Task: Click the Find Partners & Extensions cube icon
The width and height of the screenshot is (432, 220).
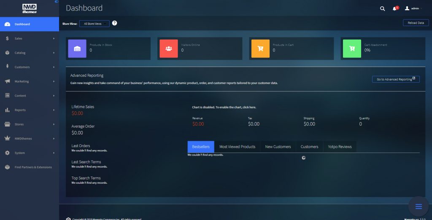Action: pos(8,167)
